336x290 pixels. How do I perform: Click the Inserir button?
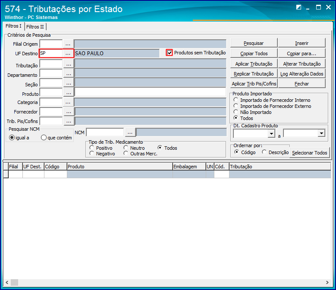[302, 43]
